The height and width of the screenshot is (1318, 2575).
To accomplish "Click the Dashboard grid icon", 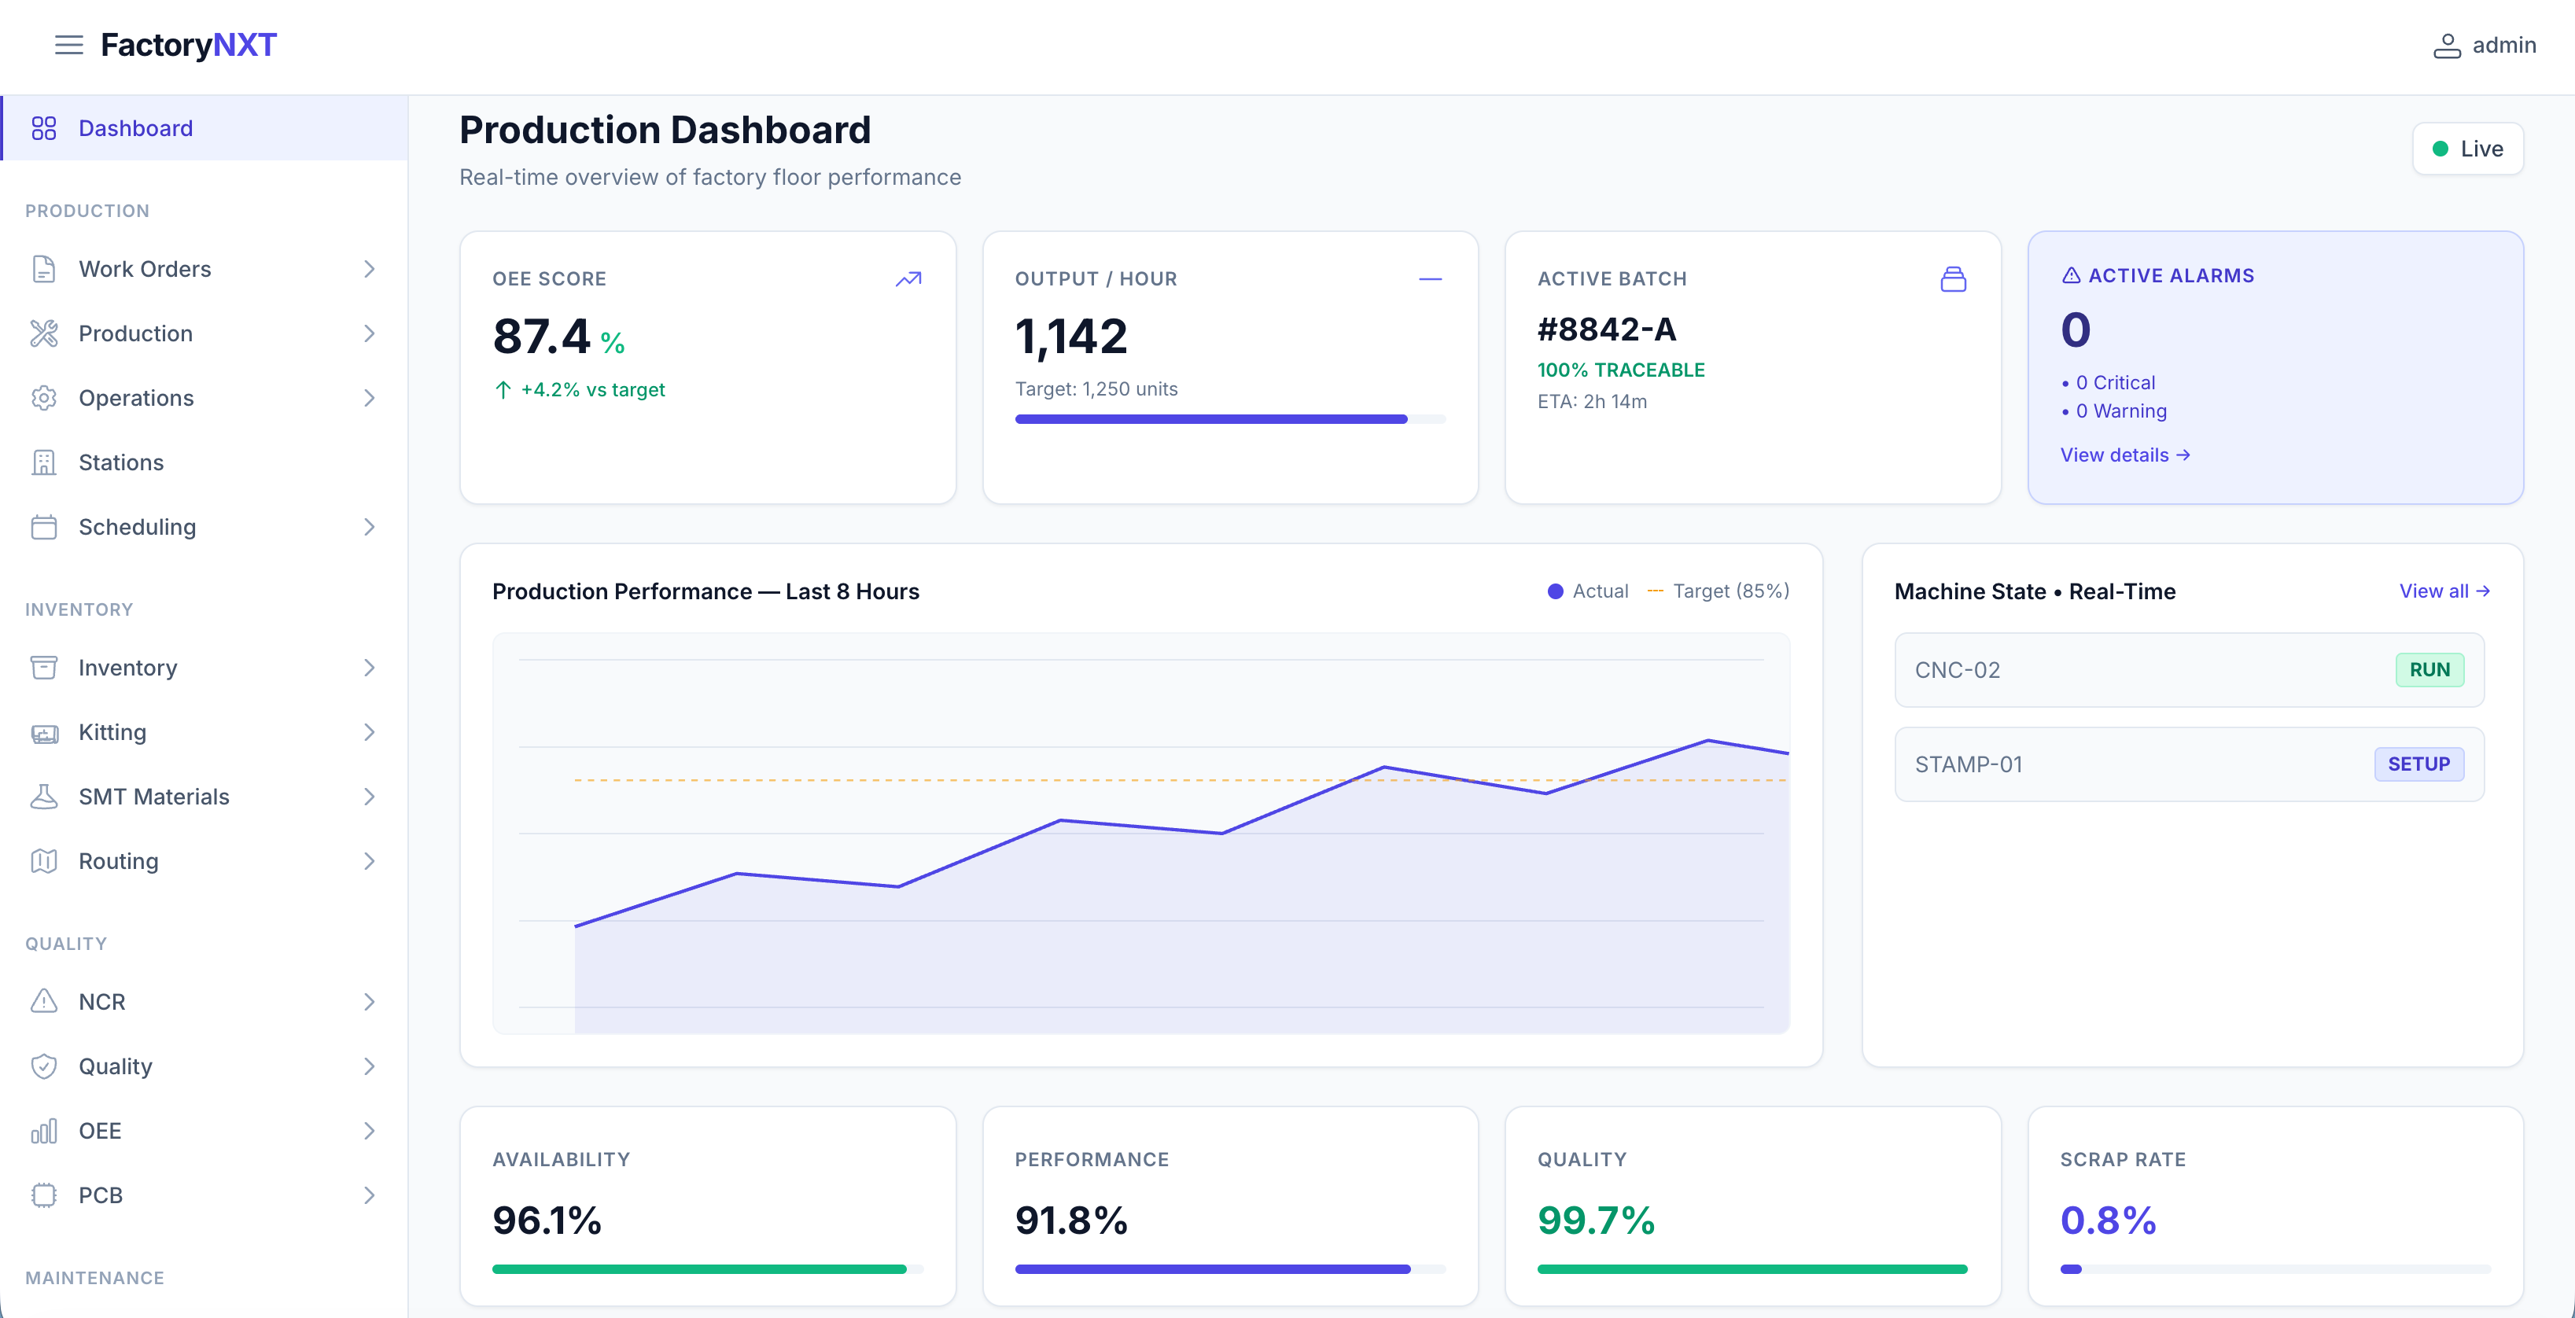I will tap(44, 128).
